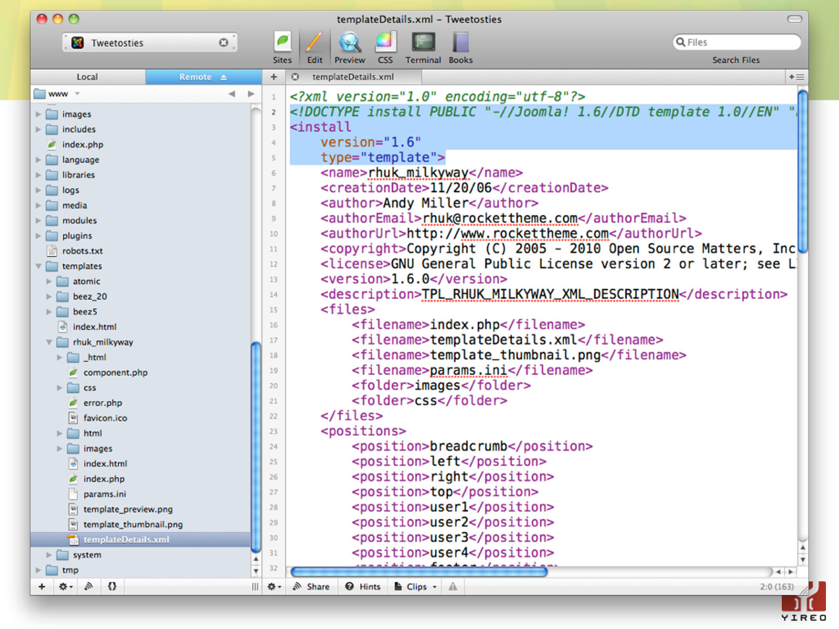
Task: Clear the Tweetosties site field
Action: click(223, 42)
